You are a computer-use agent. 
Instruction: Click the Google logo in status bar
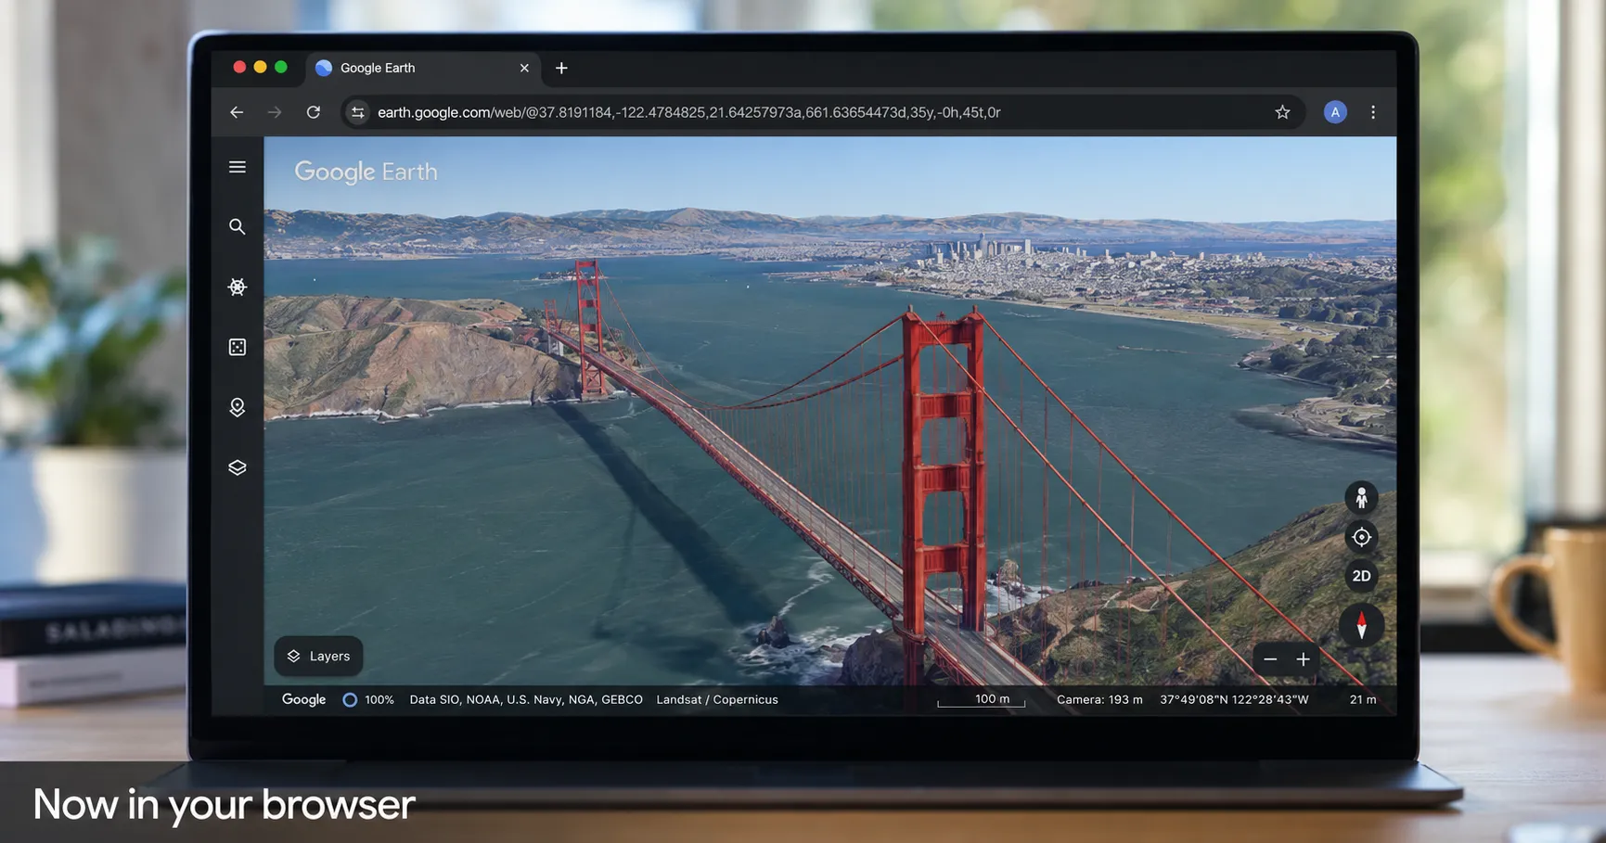pyautogui.click(x=303, y=699)
